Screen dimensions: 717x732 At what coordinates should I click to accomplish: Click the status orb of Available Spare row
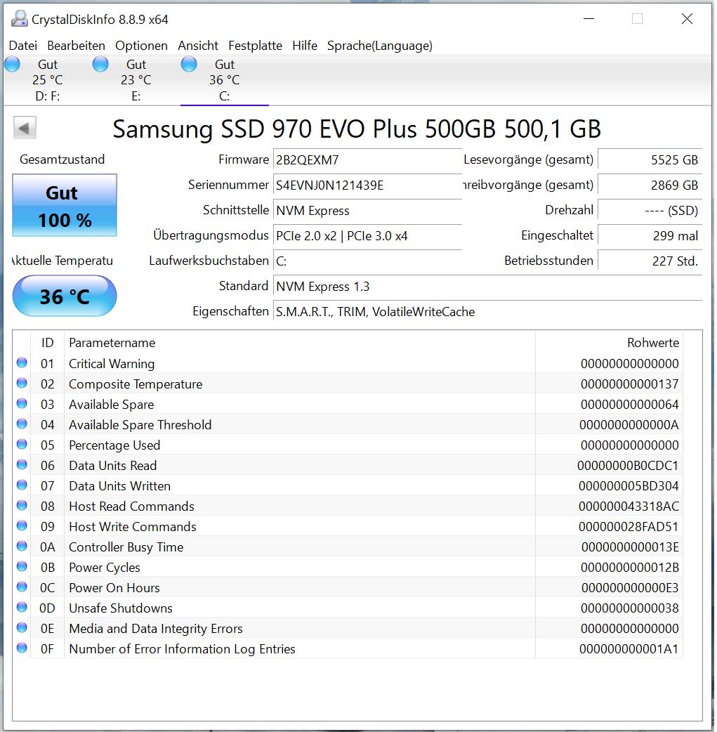(22, 403)
